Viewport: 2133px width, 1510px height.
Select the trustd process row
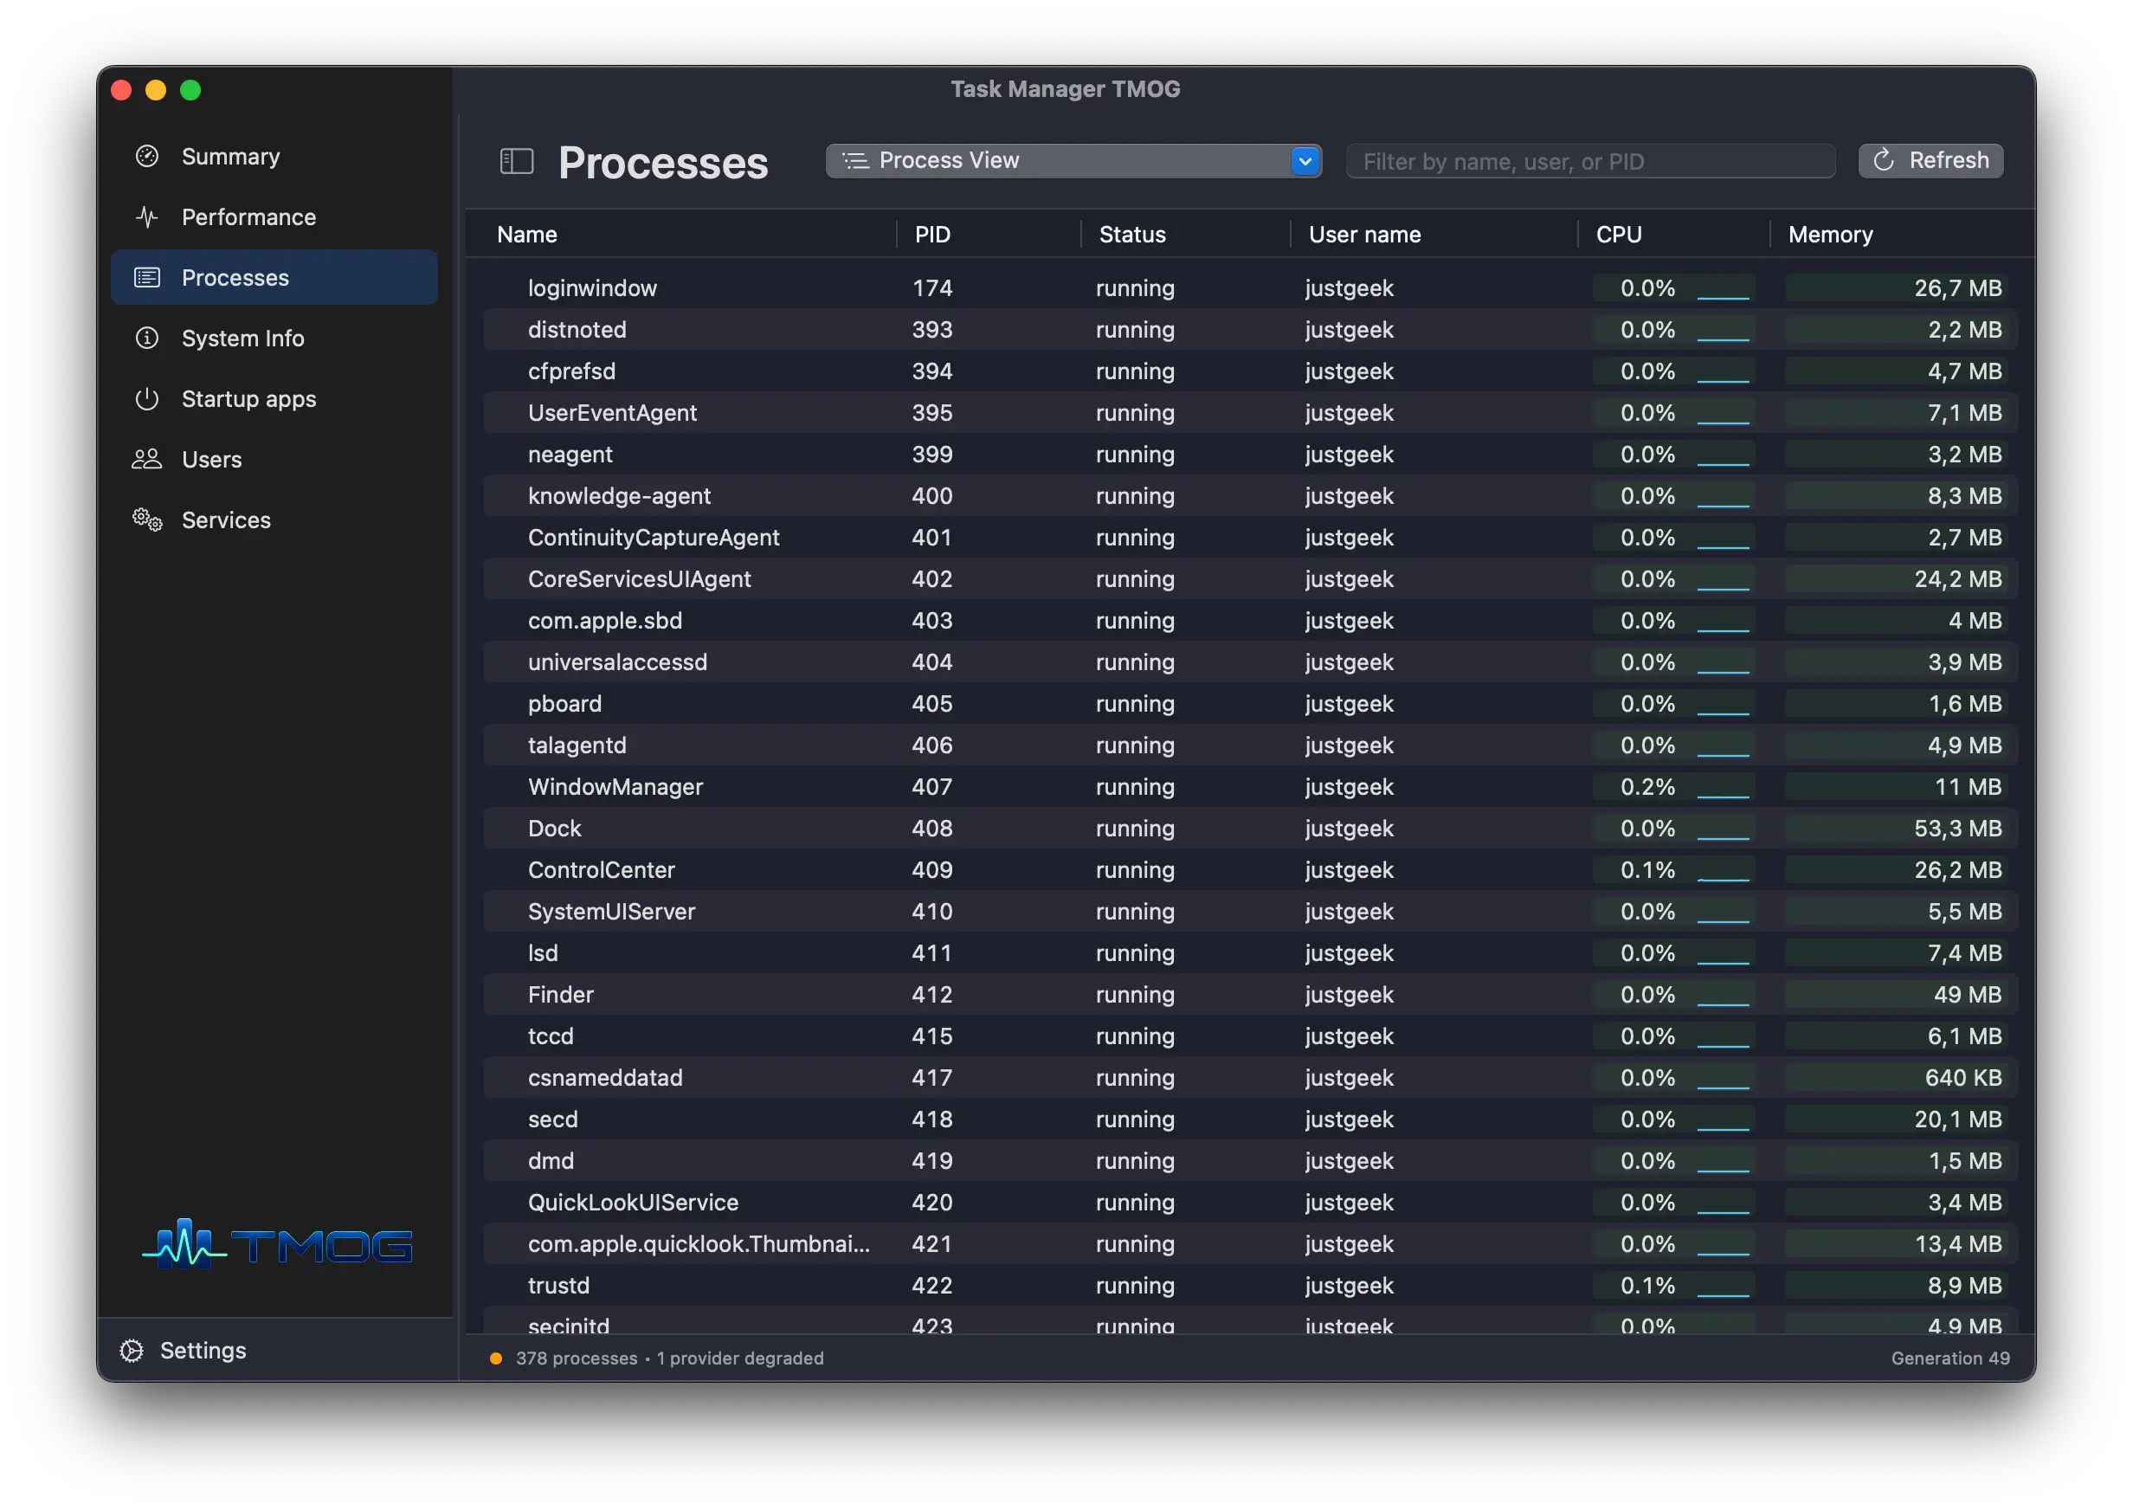[1250, 1285]
